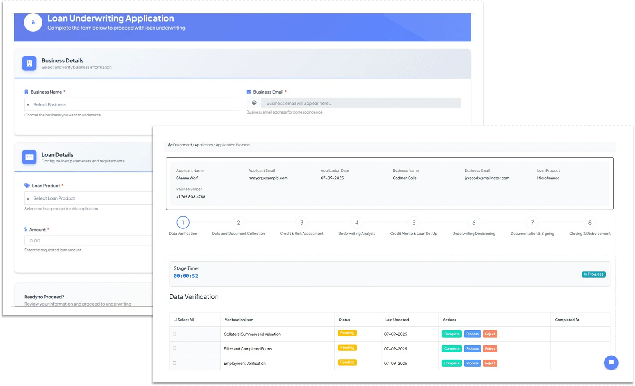The width and height of the screenshot is (635, 386).
Task: Click the Loan Details card icon
Action: (x=29, y=157)
